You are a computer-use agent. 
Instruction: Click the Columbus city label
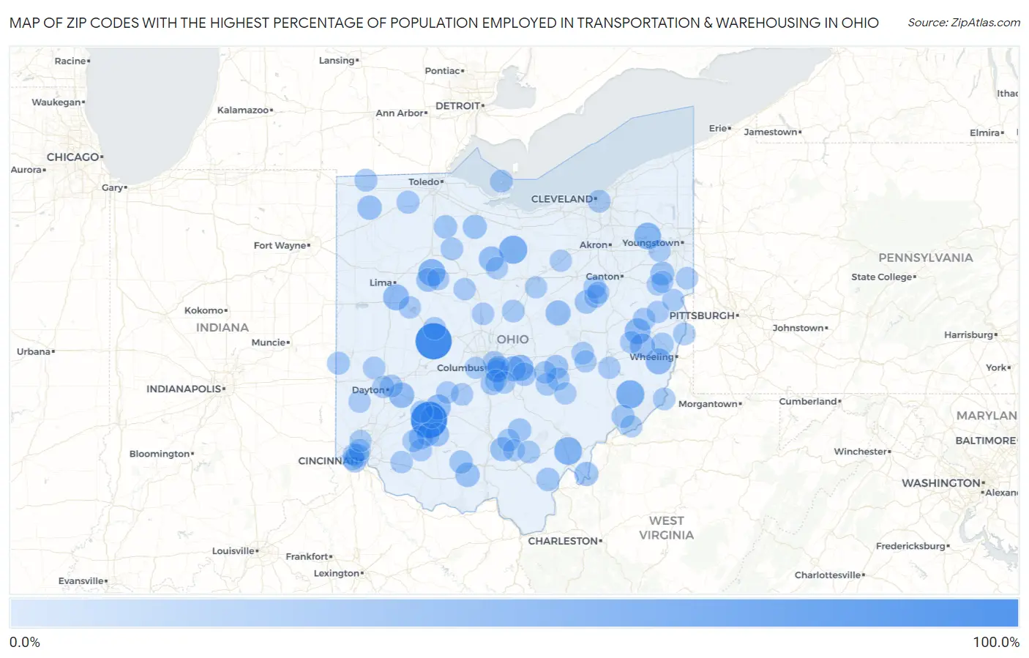(x=460, y=368)
